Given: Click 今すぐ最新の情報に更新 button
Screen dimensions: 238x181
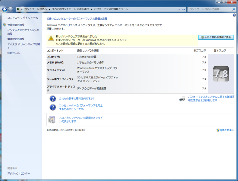Looking at the screenshot, I should coord(216,37).
